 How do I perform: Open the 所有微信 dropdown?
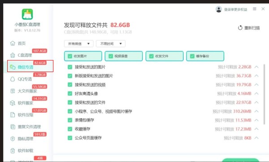tap(79, 44)
